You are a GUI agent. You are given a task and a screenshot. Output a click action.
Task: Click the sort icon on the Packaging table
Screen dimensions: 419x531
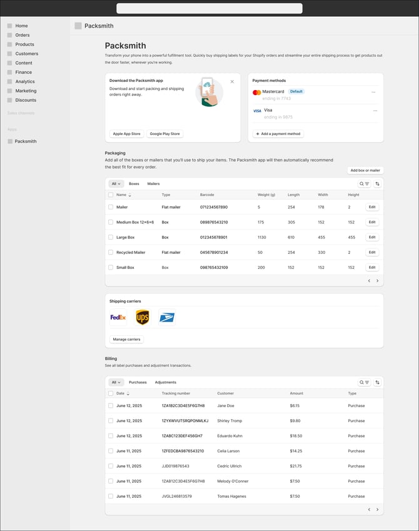377,183
